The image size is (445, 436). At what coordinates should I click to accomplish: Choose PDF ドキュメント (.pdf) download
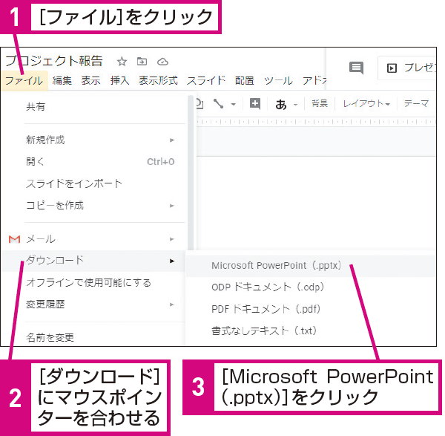[x=311, y=309]
